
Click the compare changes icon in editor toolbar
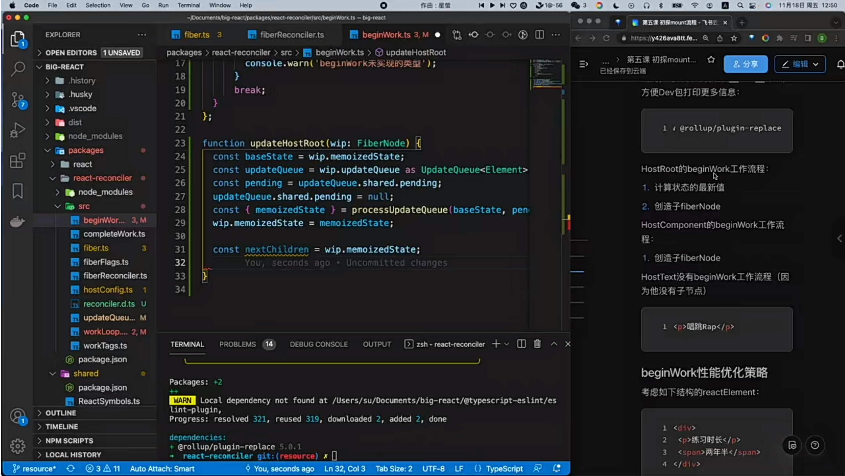tap(457, 35)
